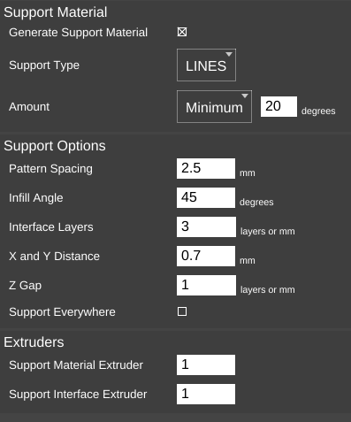Click the Support Type label text

[44, 65]
